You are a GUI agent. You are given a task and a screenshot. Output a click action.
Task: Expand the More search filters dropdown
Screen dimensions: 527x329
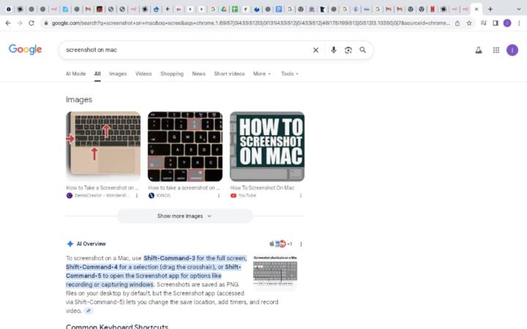click(261, 74)
